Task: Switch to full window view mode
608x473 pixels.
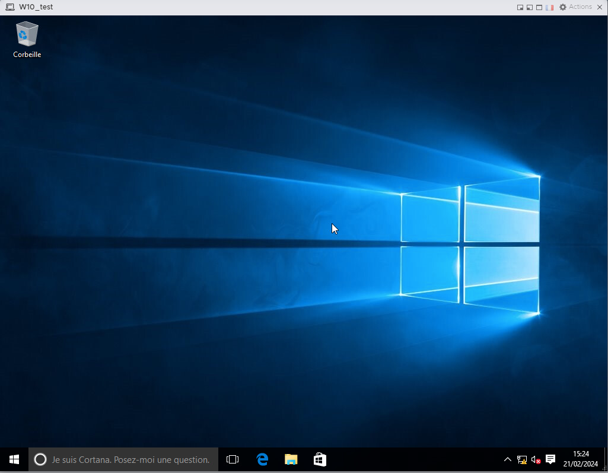Action: tap(539, 7)
